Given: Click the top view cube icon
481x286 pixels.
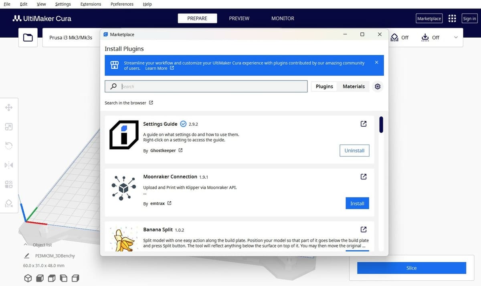Looking at the screenshot, I should [x=52, y=278].
